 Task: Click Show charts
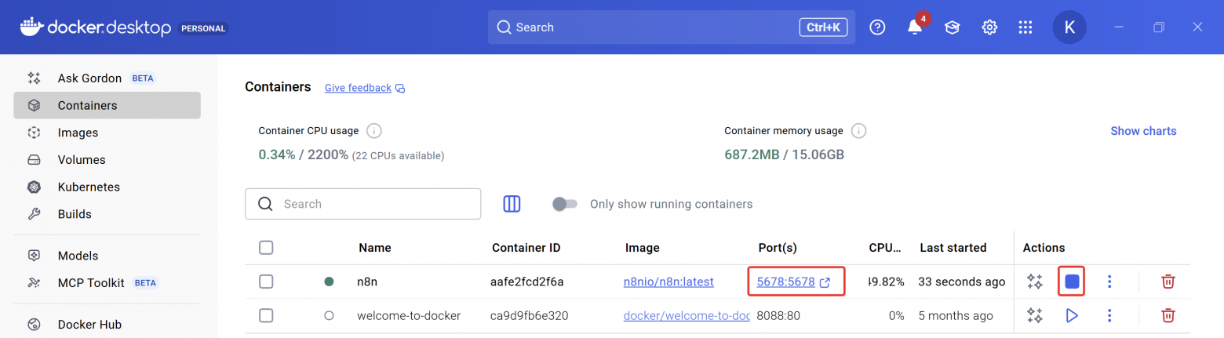(1143, 131)
